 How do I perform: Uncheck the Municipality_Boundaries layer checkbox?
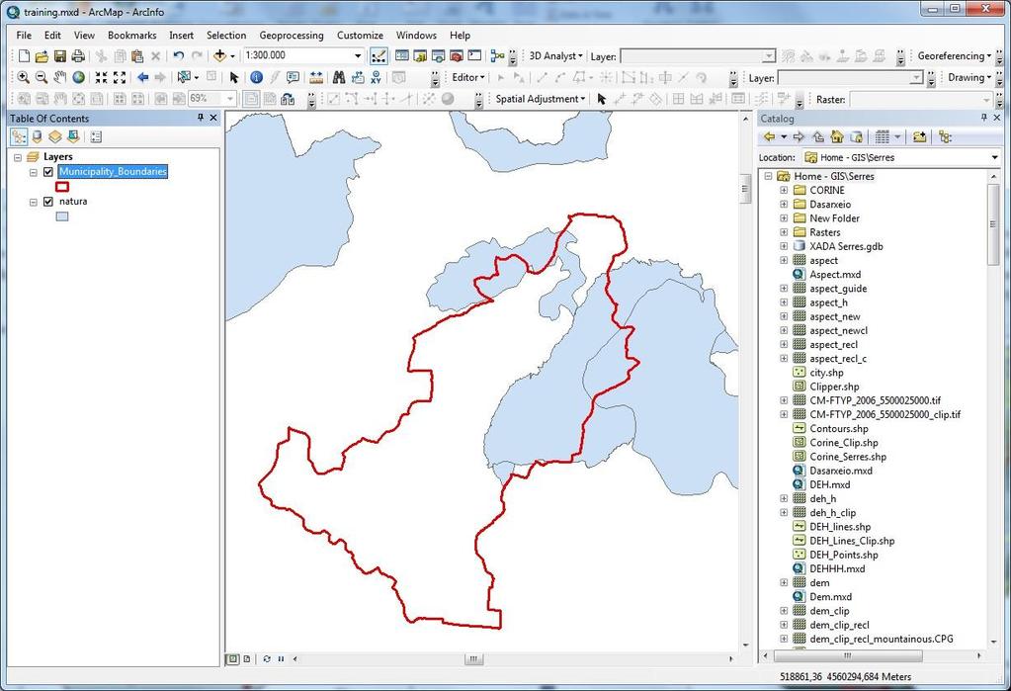(x=48, y=172)
